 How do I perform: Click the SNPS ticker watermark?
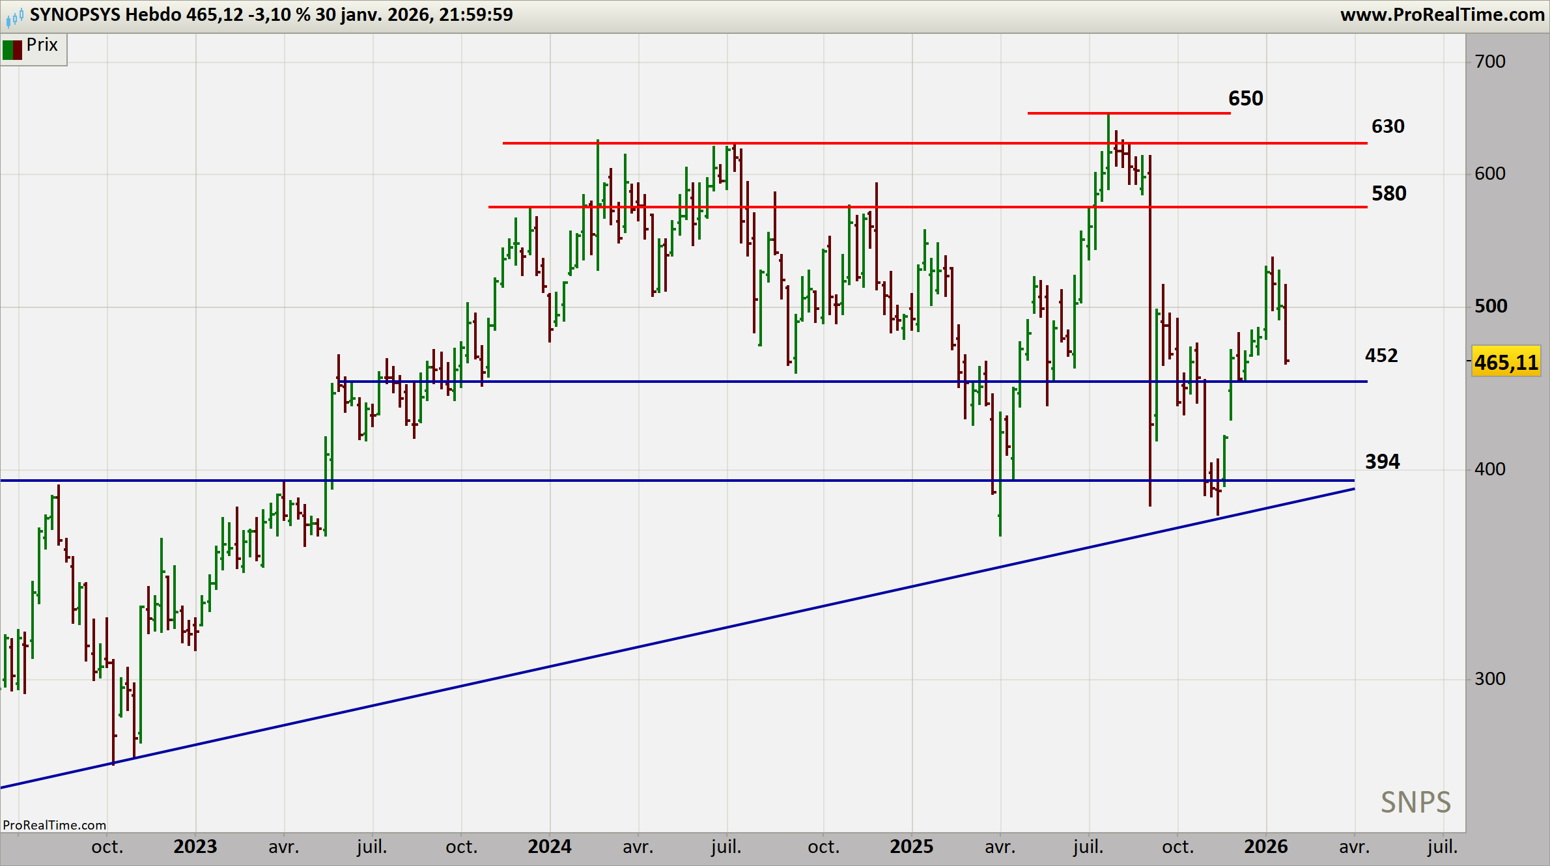[x=1416, y=802]
